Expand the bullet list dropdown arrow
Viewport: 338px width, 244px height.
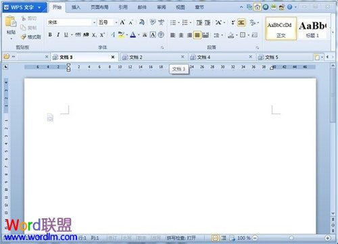(178, 22)
